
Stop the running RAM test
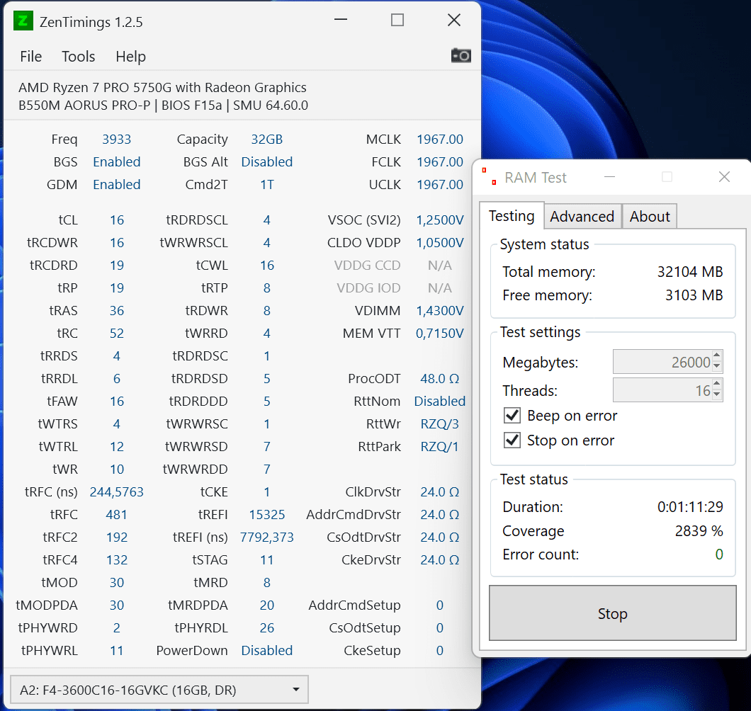[x=612, y=613]
